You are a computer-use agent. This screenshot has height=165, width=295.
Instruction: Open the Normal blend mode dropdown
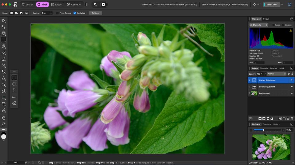point(276,74)
